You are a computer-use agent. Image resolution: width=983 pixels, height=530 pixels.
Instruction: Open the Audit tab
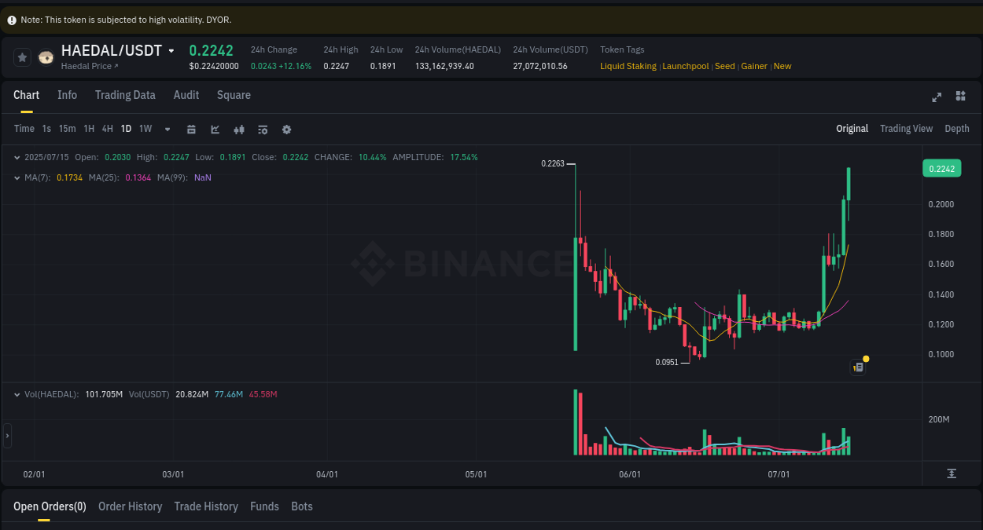186,95
